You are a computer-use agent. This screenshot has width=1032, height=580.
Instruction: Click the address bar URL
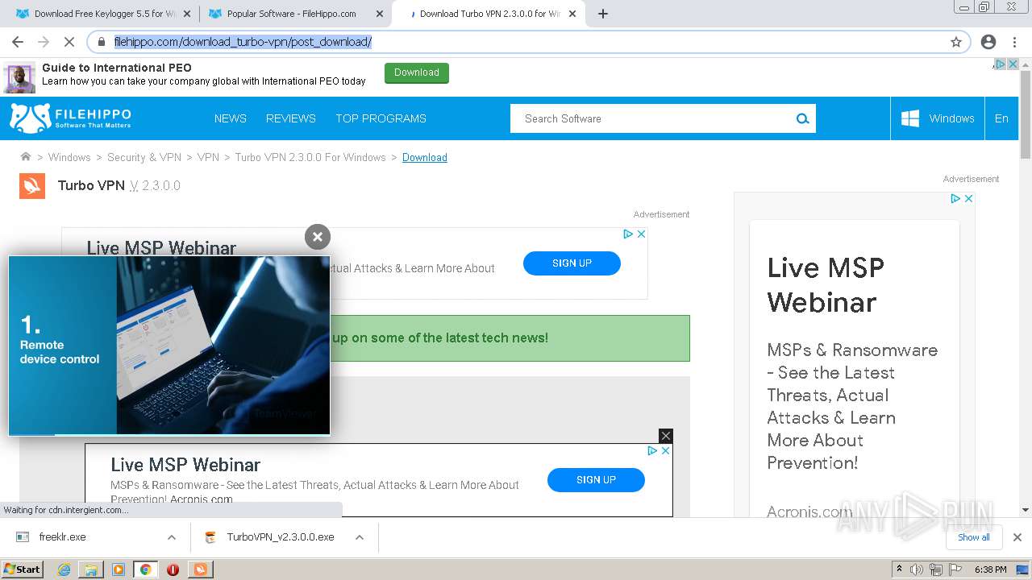point(243,42)
